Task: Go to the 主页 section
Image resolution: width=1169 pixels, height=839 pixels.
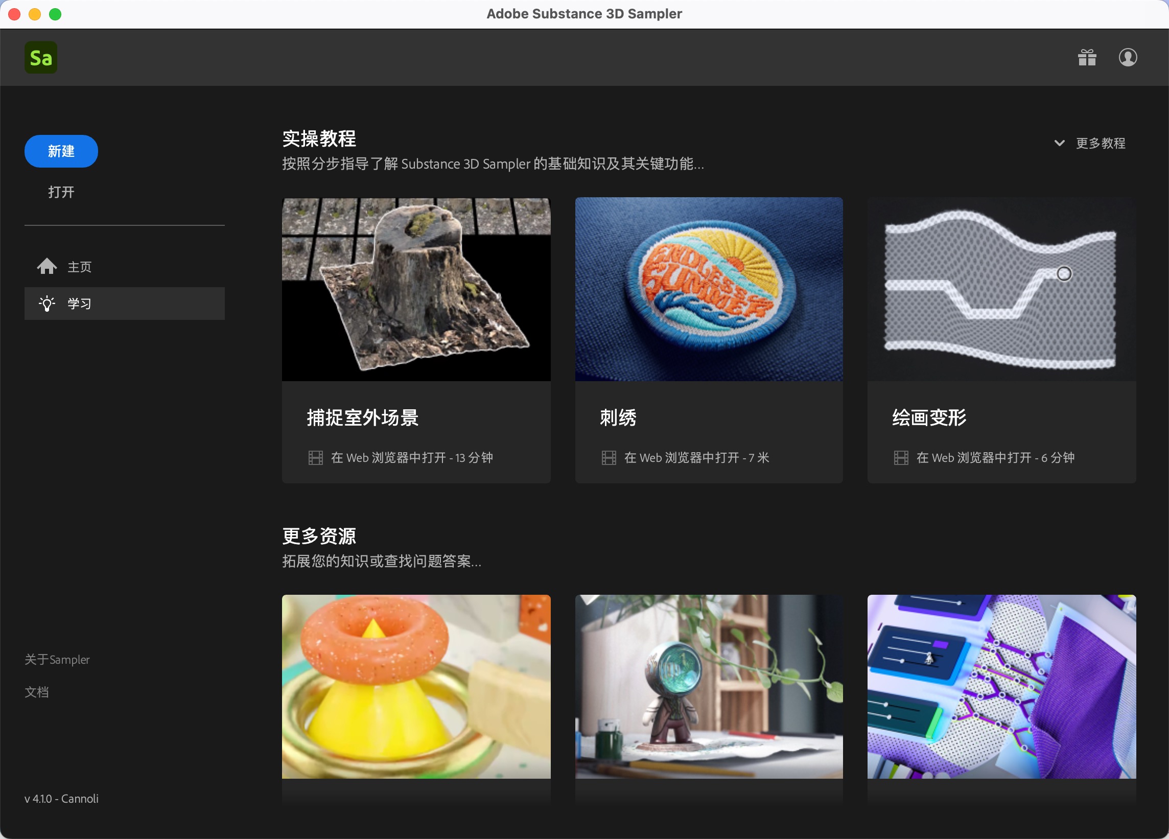Action: click(x=124, y=266)
